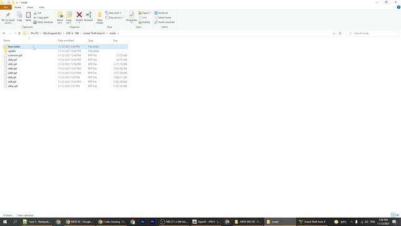Switch to the View ribbon tab

coord(41,8)
